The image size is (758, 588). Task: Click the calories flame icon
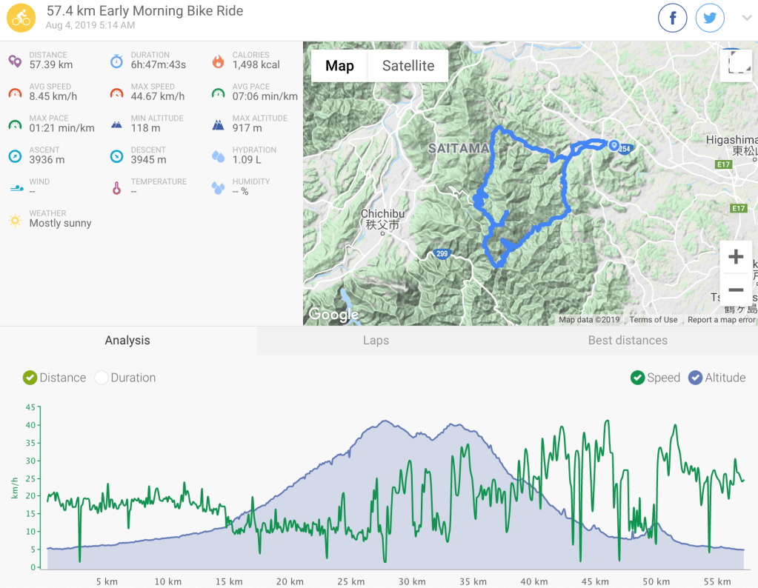218,61
